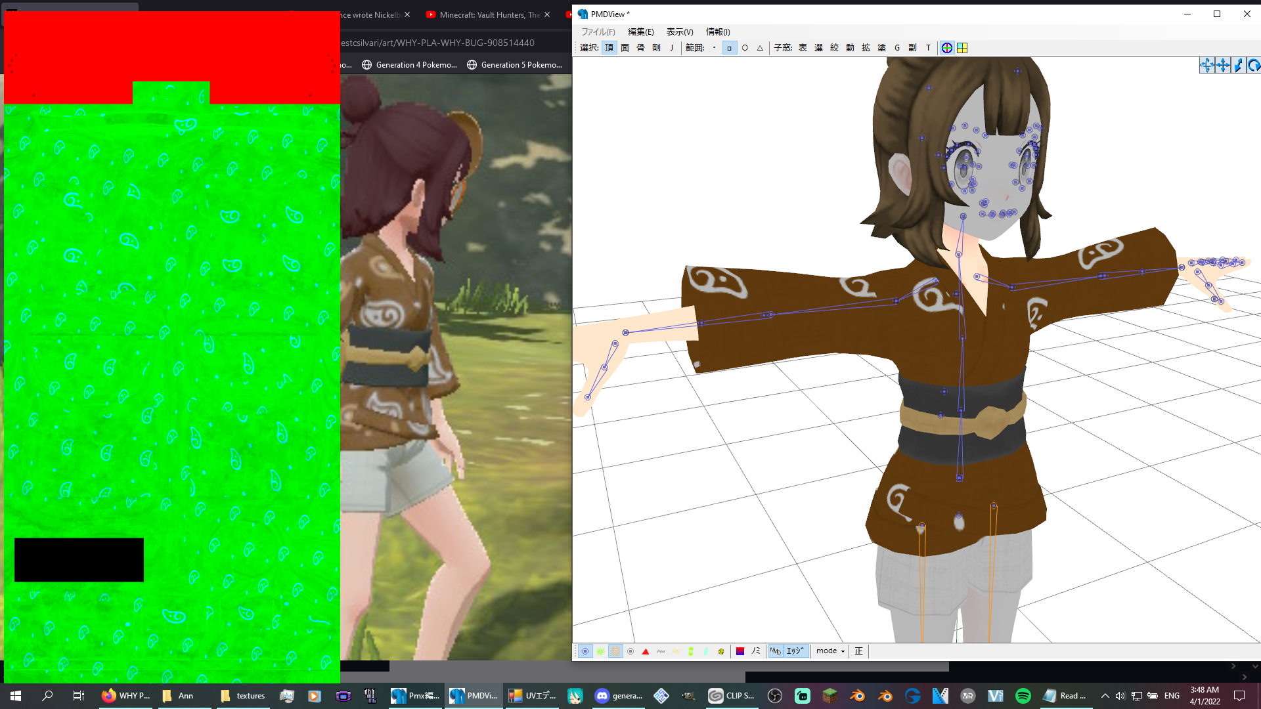Click the browser address bar URL

click(x=438, y=43)
